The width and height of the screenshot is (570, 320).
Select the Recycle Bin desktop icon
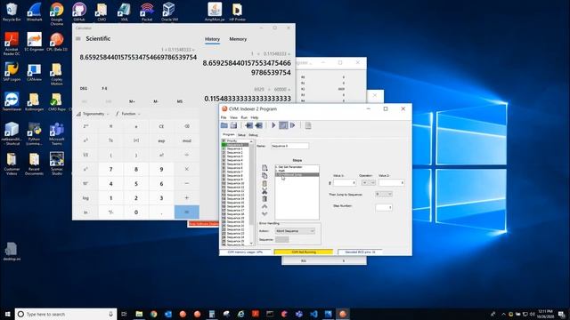click(12, 12)
